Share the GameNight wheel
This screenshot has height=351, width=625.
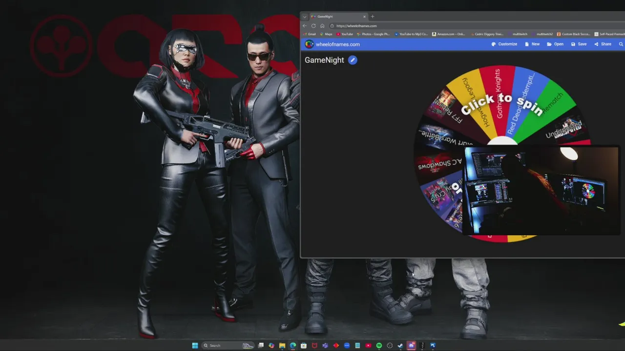point(603,44)
